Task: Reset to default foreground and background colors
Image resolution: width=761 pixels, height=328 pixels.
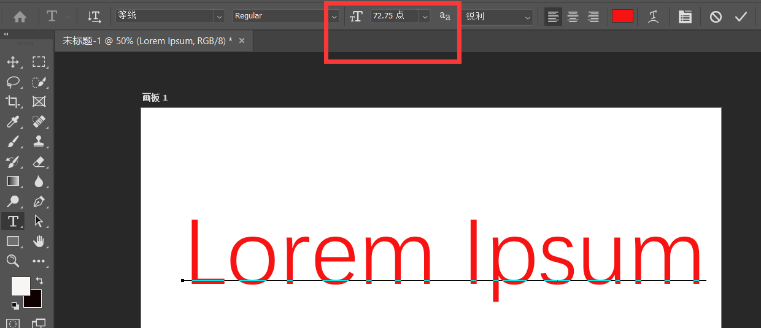Action: [15, 305]
